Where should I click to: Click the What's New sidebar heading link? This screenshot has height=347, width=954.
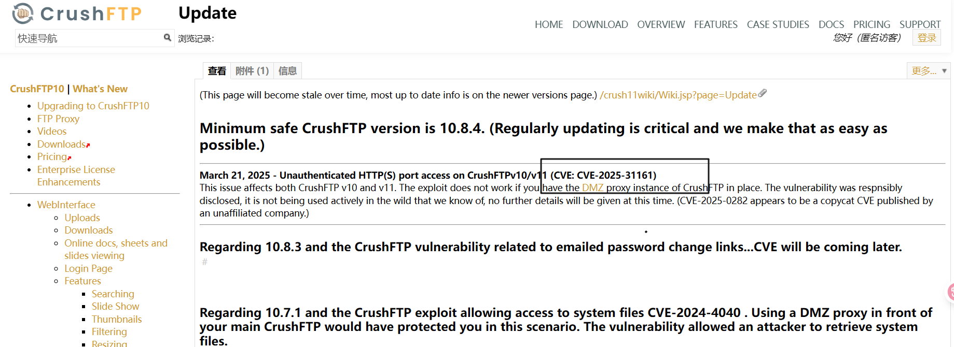click(x=100, y=89)
